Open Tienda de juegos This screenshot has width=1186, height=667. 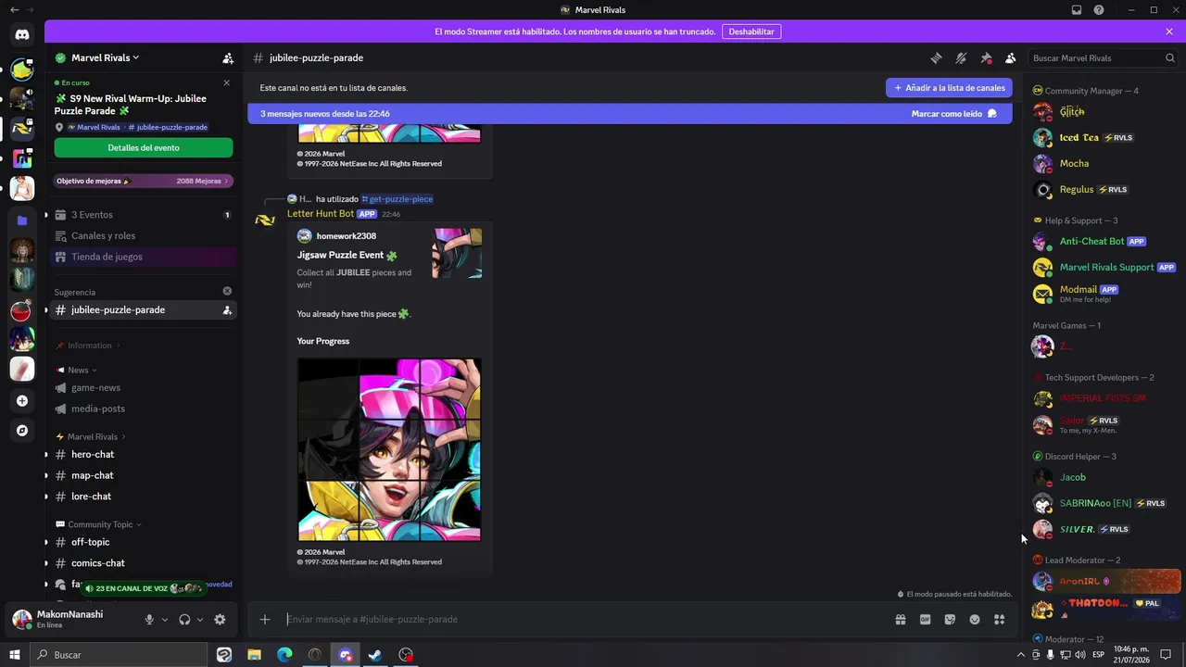coord(144,257)
